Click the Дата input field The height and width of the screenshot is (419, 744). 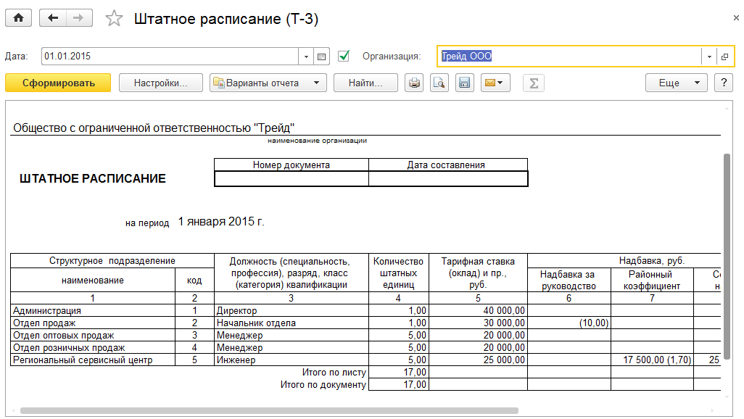click(170, 57)
